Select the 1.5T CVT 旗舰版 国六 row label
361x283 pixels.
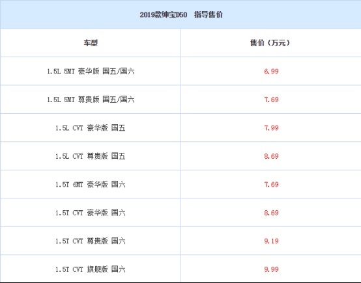click(x=91, y=269)
